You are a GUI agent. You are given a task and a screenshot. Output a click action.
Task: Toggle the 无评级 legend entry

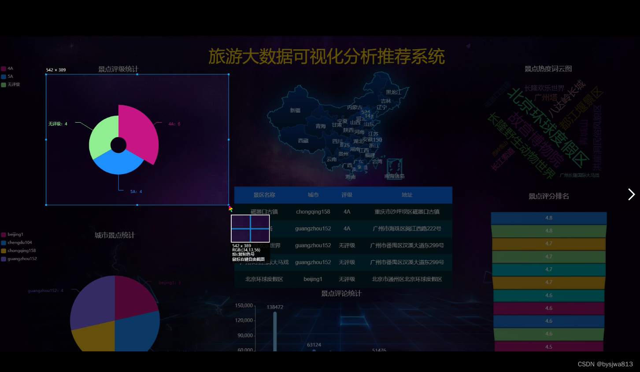[x=11, y=84]
